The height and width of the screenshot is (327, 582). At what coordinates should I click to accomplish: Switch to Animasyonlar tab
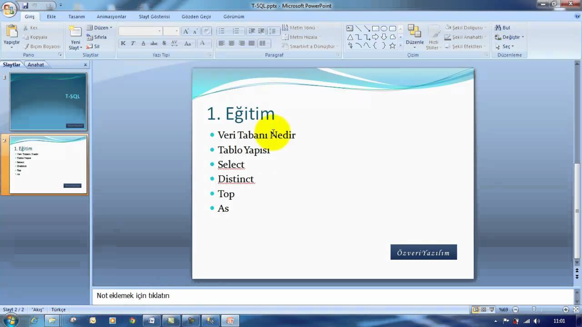point(111,16)
